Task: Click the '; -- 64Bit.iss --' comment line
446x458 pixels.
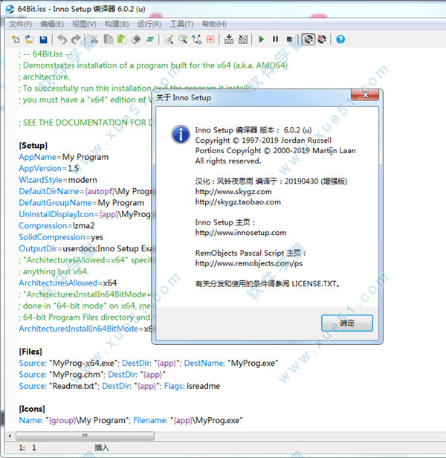Action: coord(45,54)
